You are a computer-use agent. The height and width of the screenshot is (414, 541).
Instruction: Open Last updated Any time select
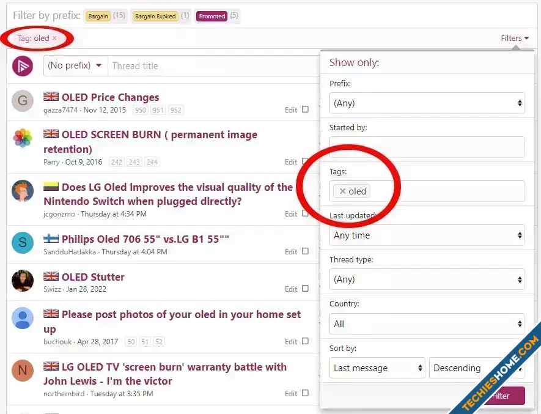[x=427, y=235]
